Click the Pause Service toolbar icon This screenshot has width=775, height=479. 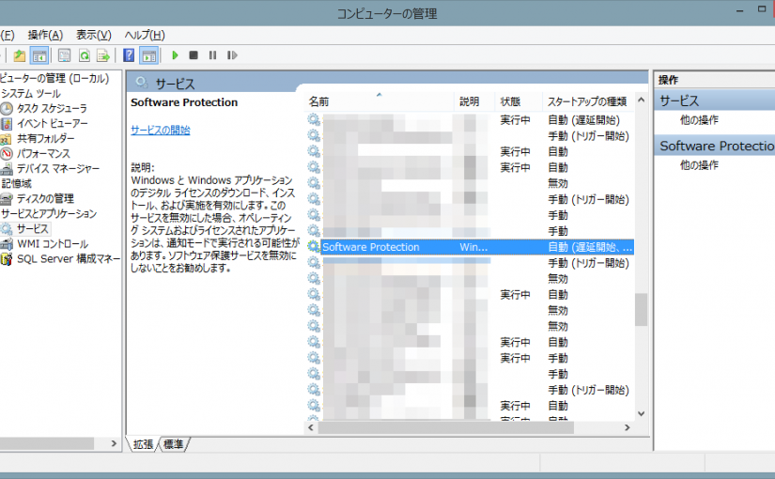point(212,55)
